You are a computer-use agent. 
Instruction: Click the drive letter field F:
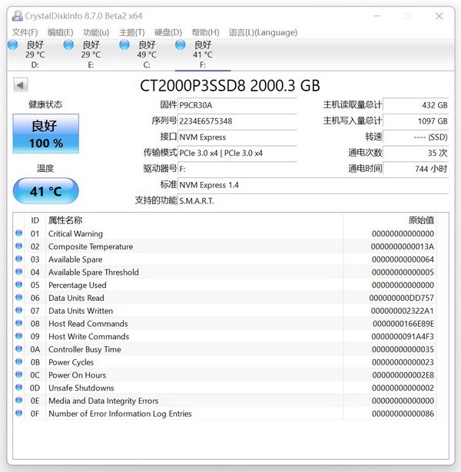click(x=237, y=169)
